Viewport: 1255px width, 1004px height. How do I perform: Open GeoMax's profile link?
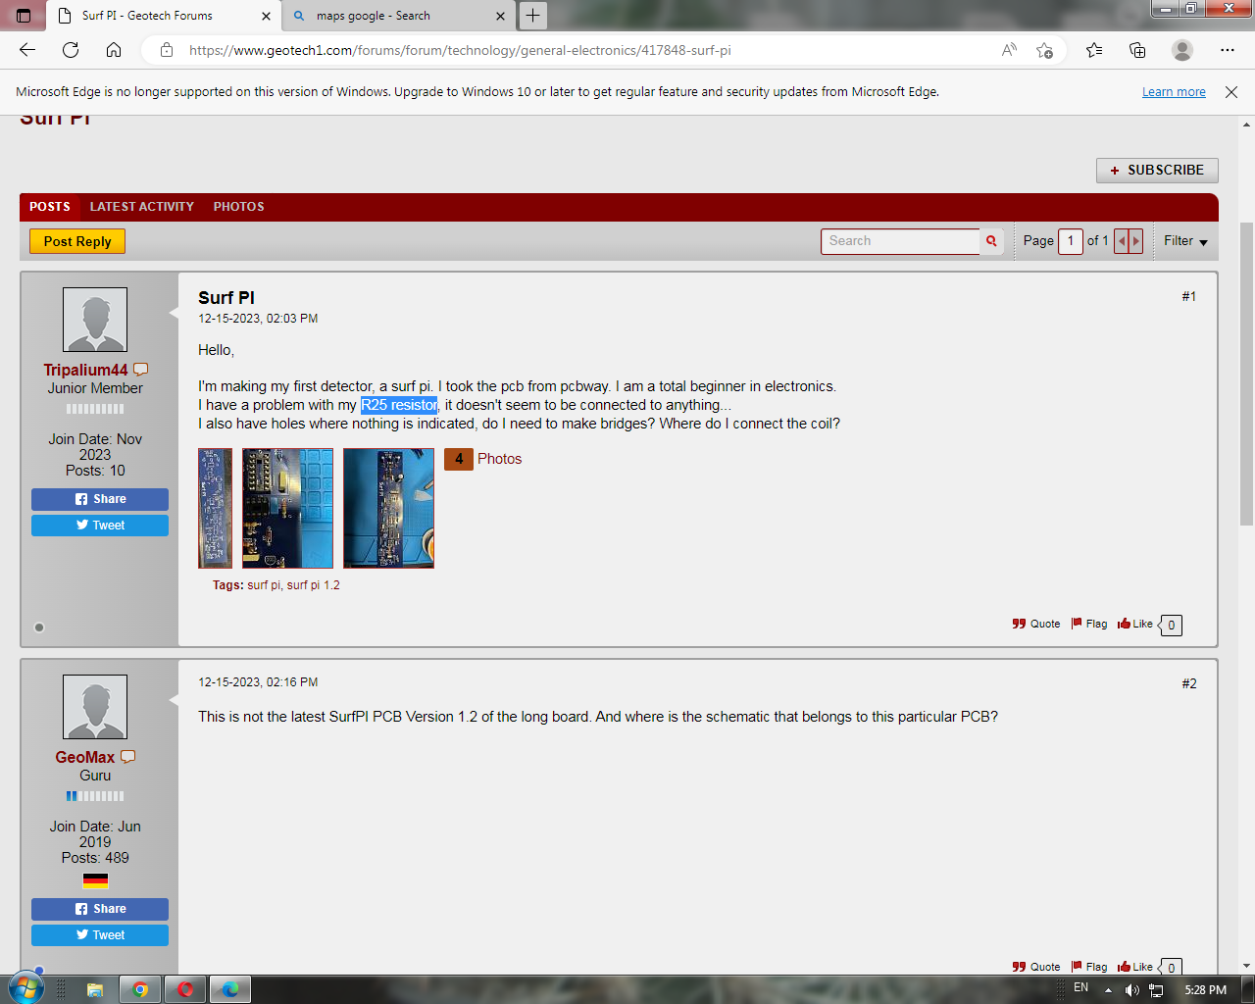click(x=85, y=757)
